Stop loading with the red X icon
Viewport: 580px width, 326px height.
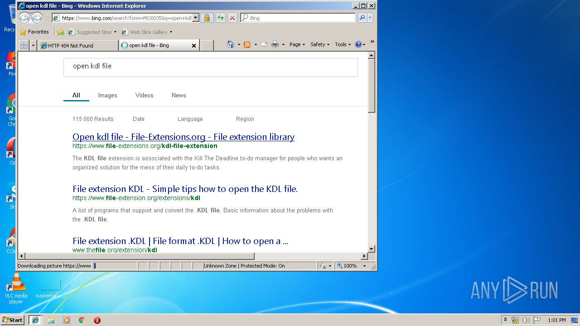coord(232,18)
